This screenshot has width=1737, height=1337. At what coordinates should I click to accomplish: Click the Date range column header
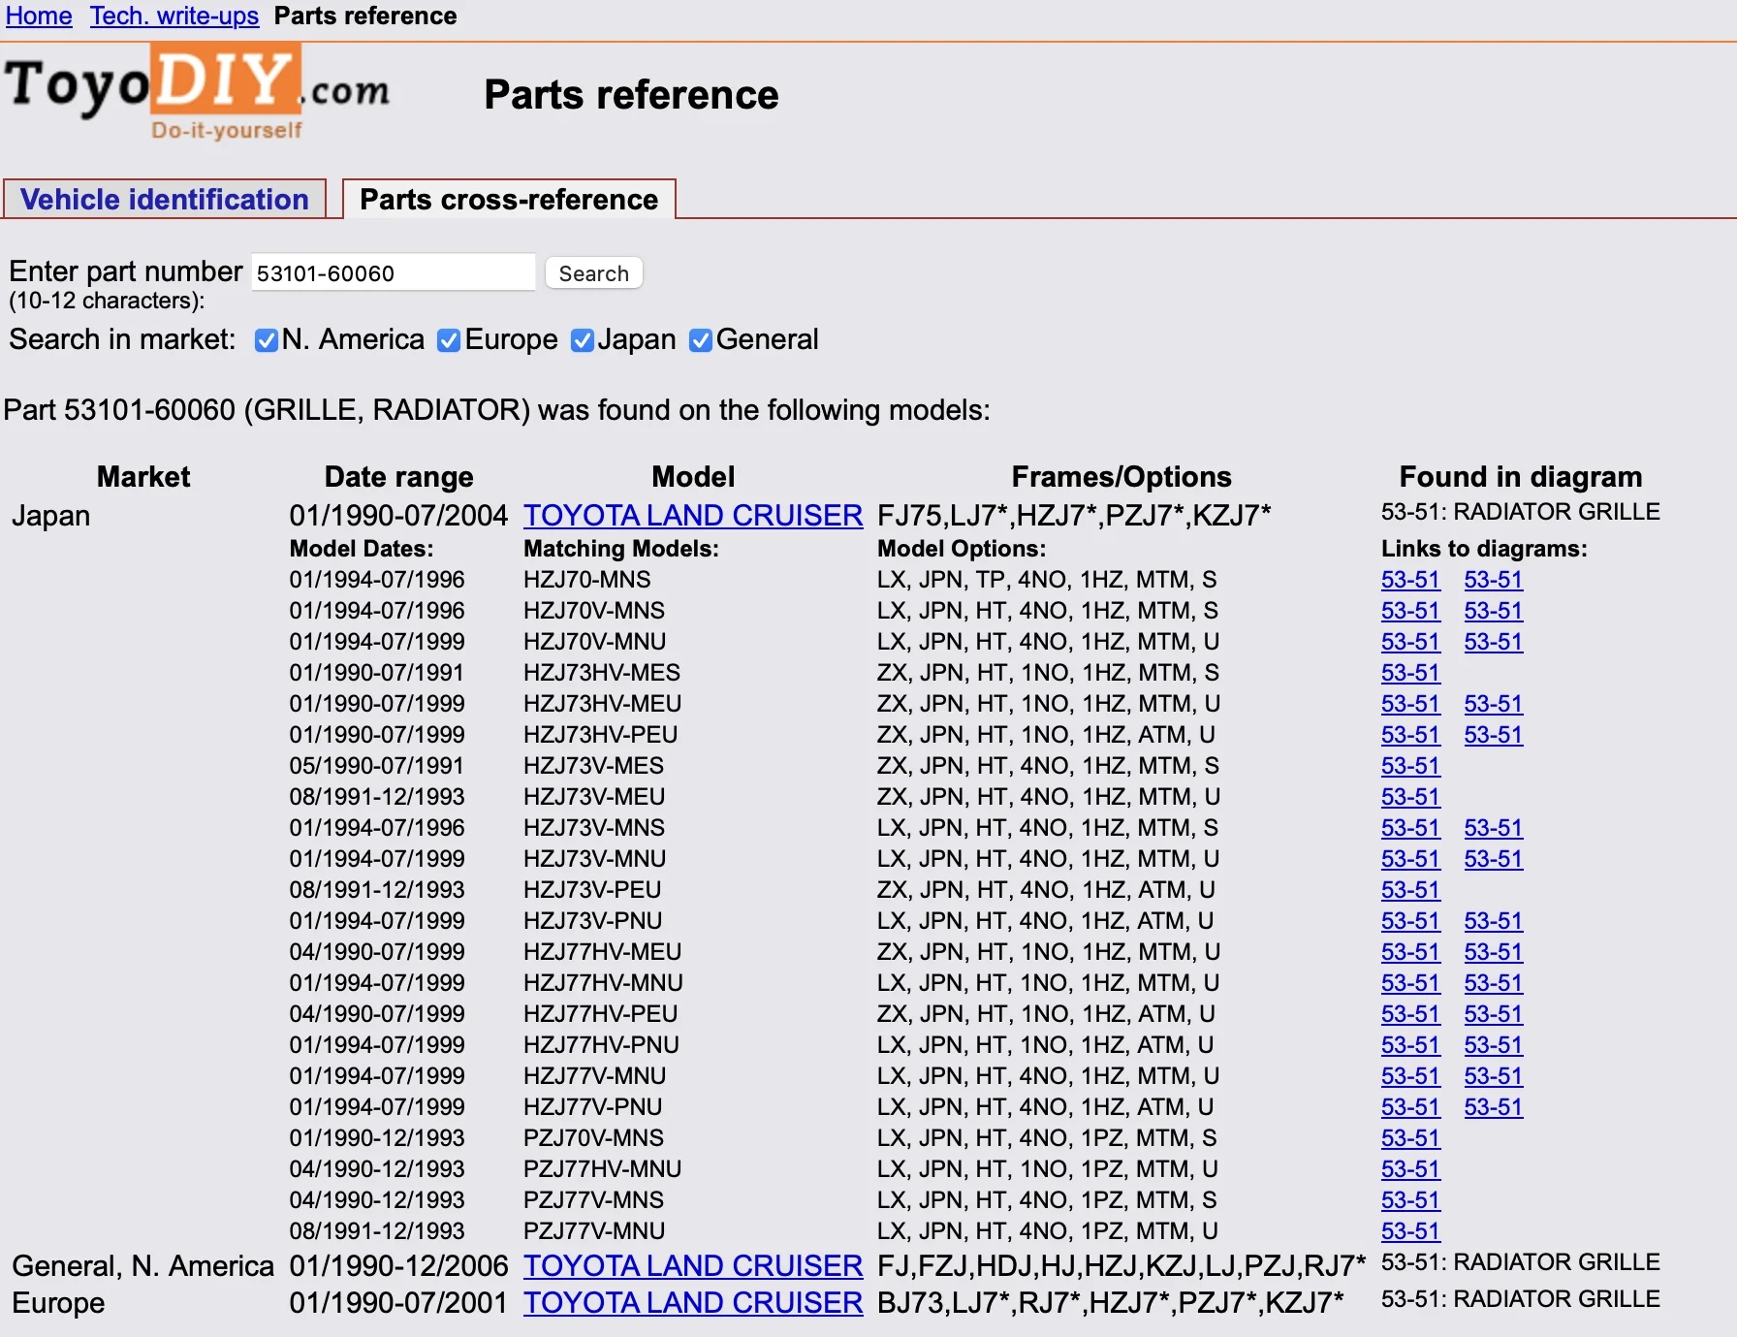point(398,477)
